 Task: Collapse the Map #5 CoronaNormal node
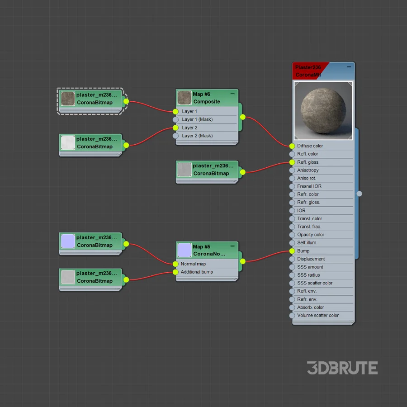pos(232,246)
